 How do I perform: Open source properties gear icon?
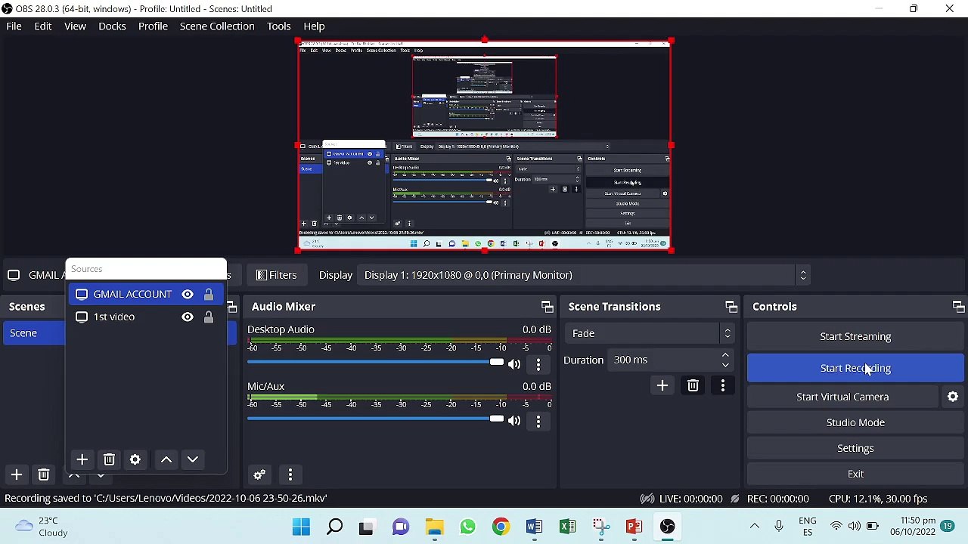(135, 459)
